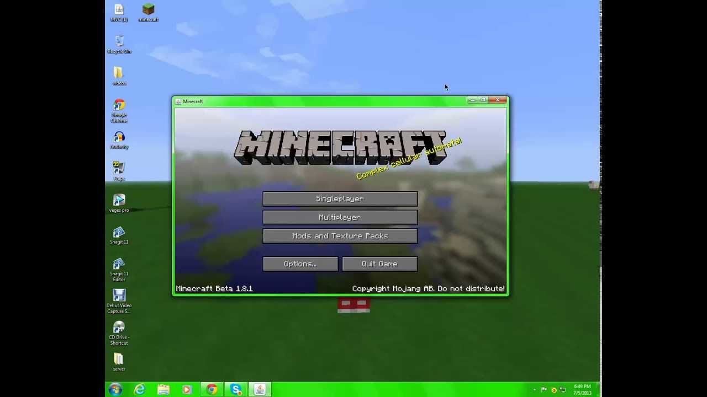Open the videos folder on desktop
The width and height of the screenshot is (707, 397).
pyautogui.click(x=119, y=77)
